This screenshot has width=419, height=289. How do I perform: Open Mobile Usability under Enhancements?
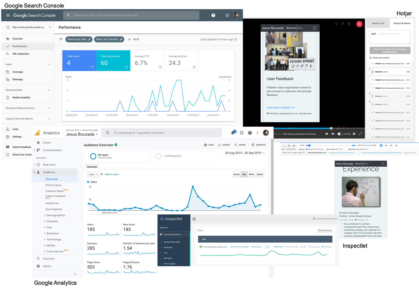21,97
